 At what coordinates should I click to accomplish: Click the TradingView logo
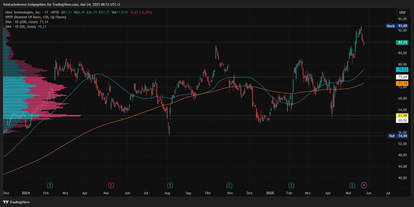[16, 202]
